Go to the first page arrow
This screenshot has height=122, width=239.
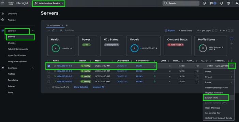pyautogui.click(x=213, y=30)
